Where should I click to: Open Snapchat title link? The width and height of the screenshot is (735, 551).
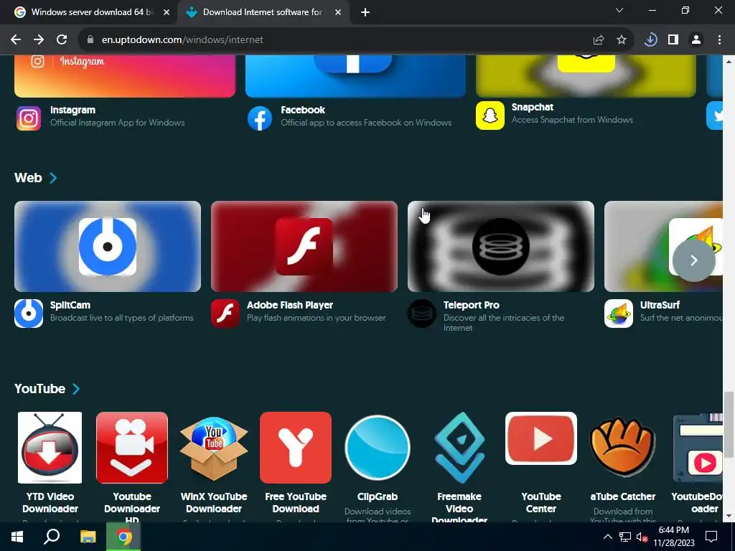click(x=533, y=108)
